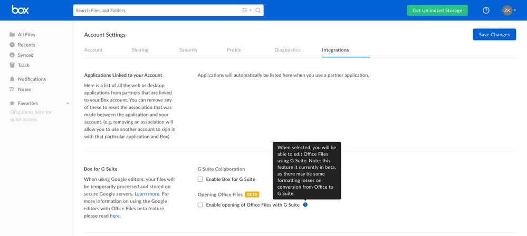Click the magnifier search icon
This screenshot has height=236, width=527.
(x=258, y=11)
